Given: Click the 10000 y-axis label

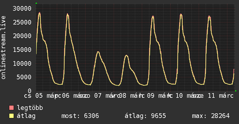Looking at the screenshot, I should click(22, 63).
